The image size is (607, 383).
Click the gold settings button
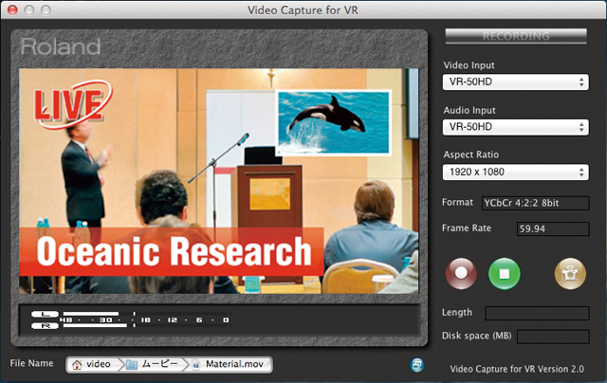(x=571, y=274)
